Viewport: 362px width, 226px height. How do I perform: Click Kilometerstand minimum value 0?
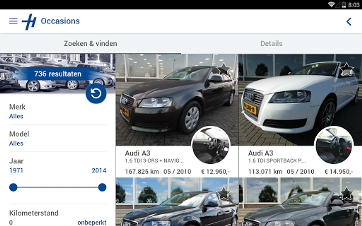click(x=11, y=222)
